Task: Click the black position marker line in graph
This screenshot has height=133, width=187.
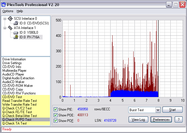Action: click(158, 59)
